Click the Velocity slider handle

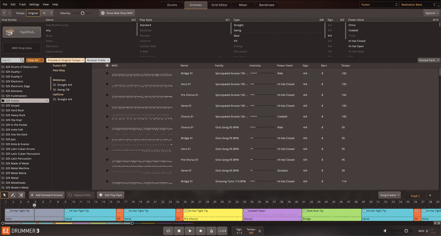(x=82, y=13)
